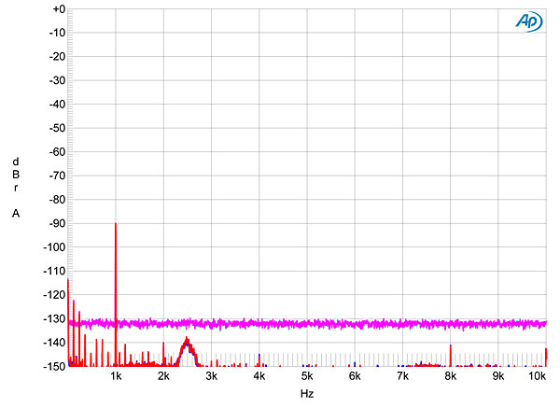Select the "8k" x-axis tick label
Viewport: 560px width, 408px height.
pyautogui.click(x=451, y=376)
